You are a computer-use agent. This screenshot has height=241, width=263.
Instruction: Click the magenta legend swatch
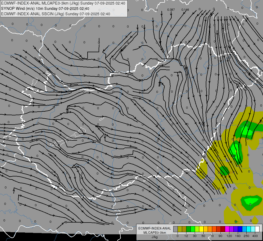(x=227, y=229)
